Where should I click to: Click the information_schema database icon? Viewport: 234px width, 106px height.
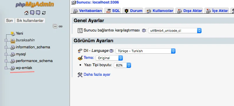pos(13,47)
